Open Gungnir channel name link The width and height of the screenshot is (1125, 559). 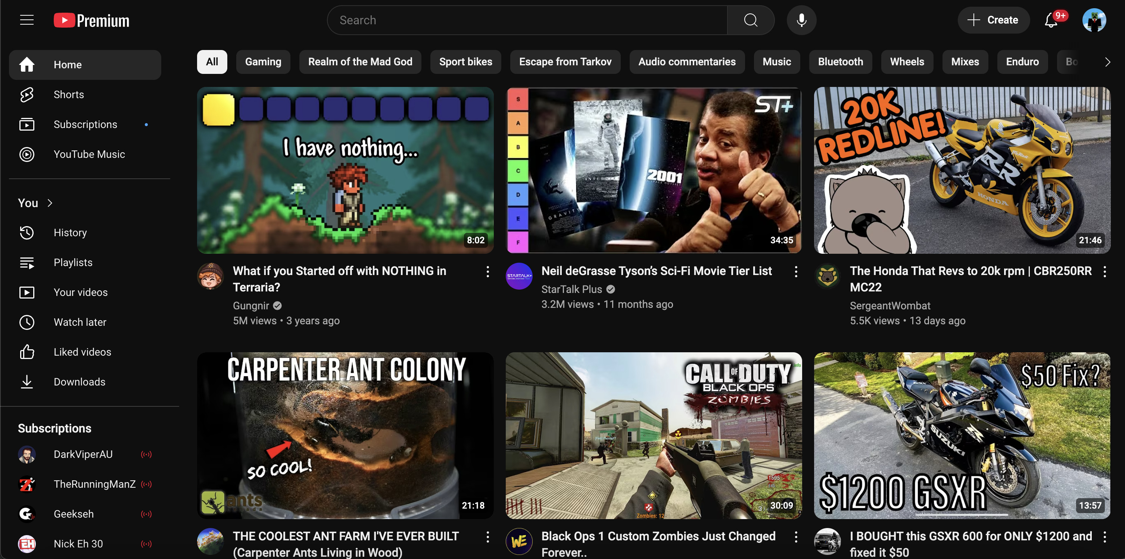point(251,306)
